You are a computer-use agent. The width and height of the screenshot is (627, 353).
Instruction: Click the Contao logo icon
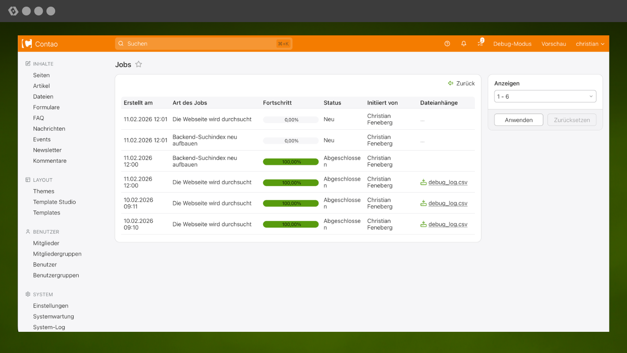click(27, 44)
